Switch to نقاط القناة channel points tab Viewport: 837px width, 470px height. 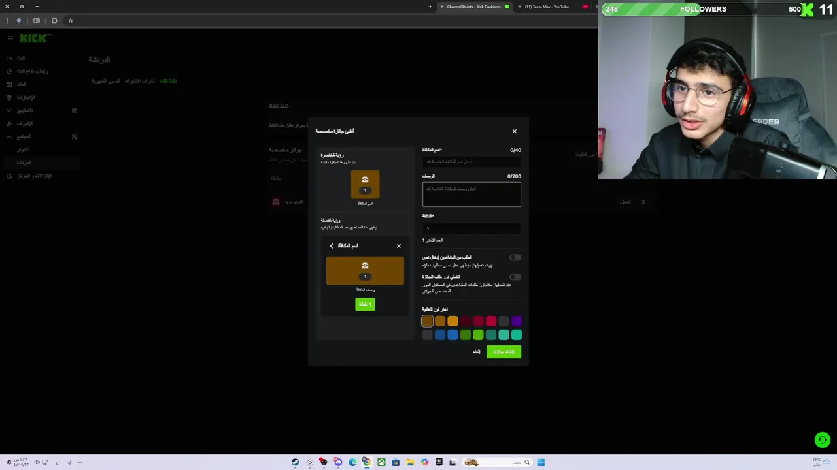point(168,81)
